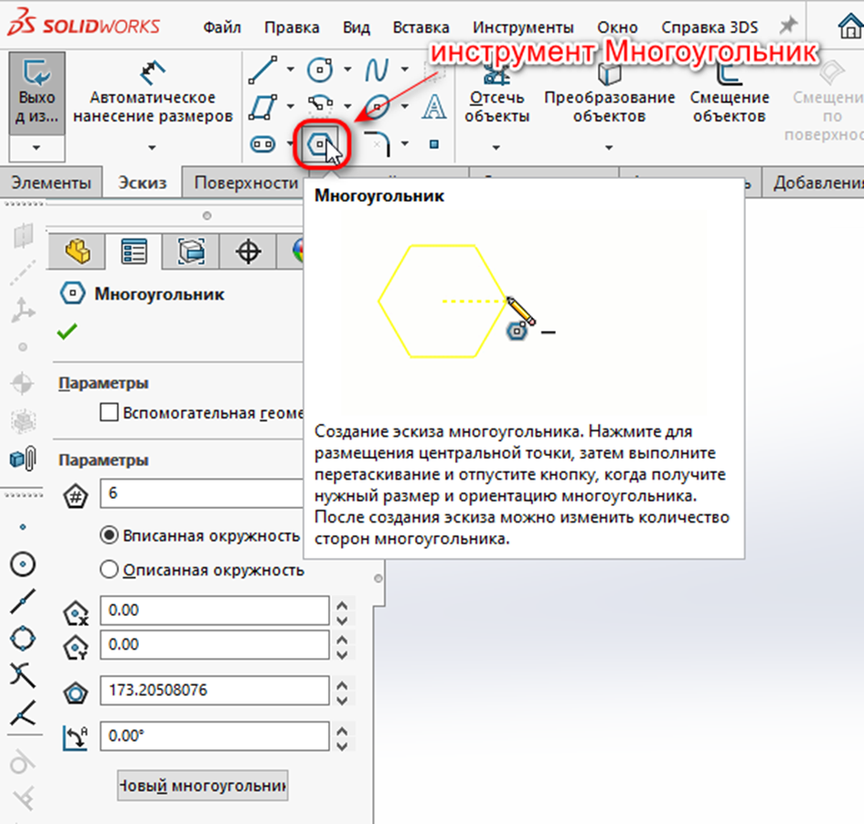Open the Line tool dropdown arrow

(291, 69)
